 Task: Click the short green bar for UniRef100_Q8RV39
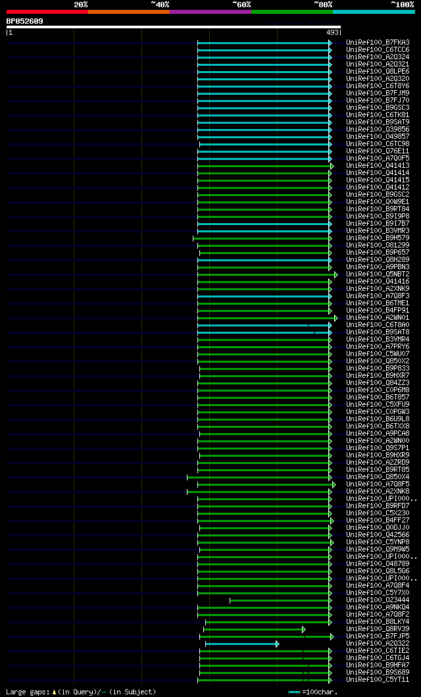click(255, 629)
